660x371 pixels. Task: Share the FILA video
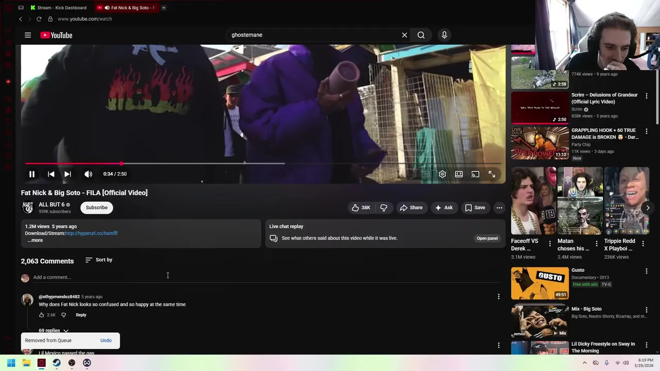click(x=411, y=208)
